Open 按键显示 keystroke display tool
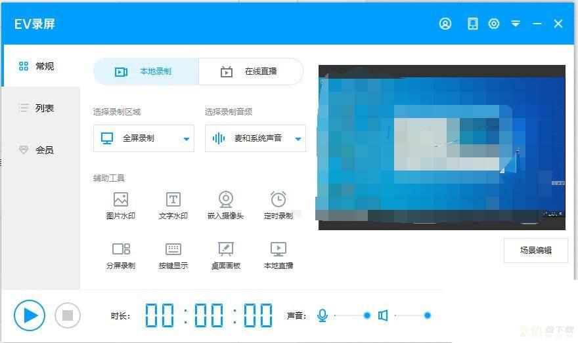This screenshot has height=343, width=578. [173, 255]
